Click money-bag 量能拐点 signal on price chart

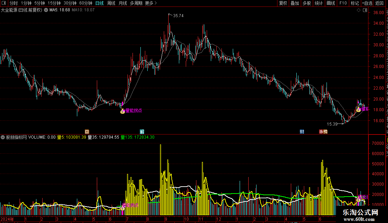click(x=123, y=111)
